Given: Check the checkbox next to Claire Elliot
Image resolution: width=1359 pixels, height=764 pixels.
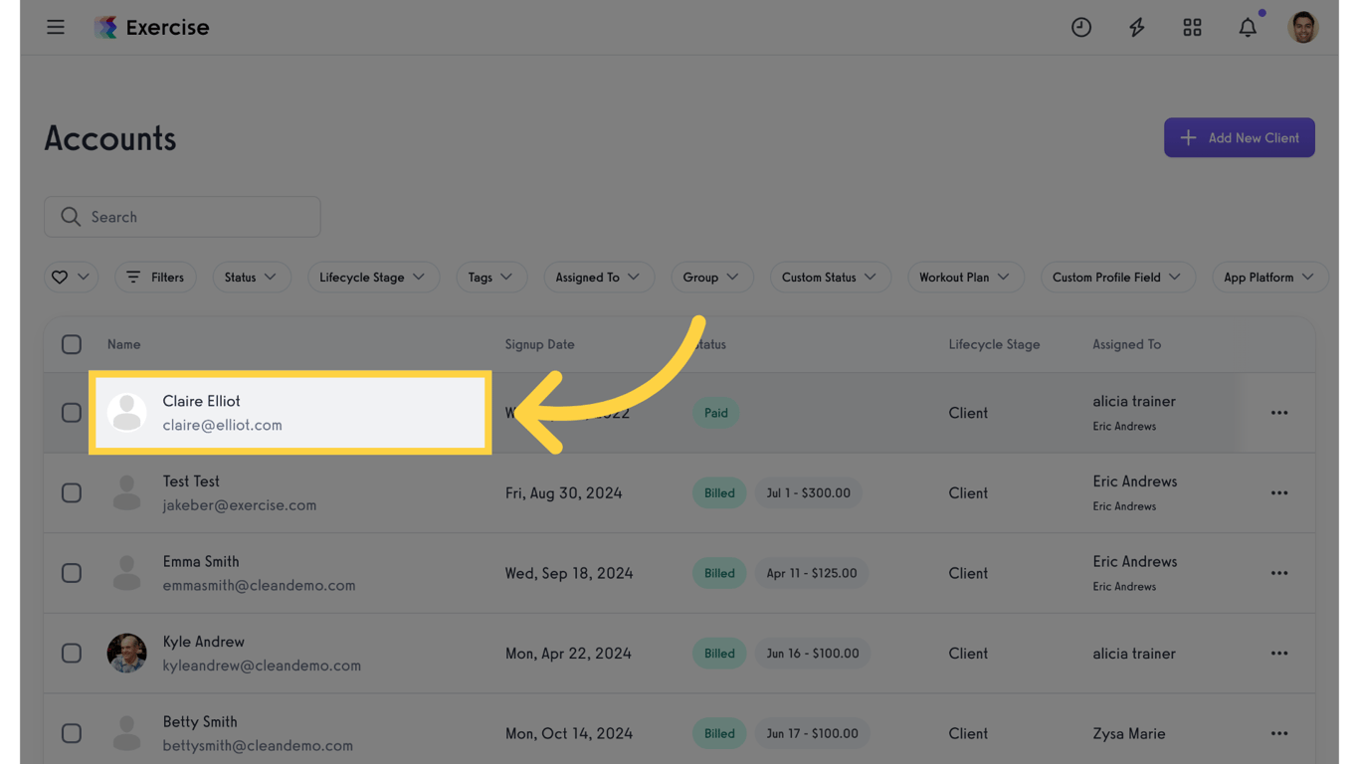Looking at the screenshot, I should 71,413.
